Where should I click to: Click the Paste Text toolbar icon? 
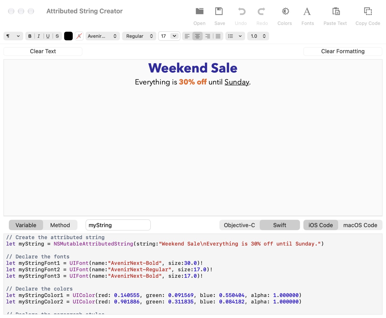tap(336, 11)
